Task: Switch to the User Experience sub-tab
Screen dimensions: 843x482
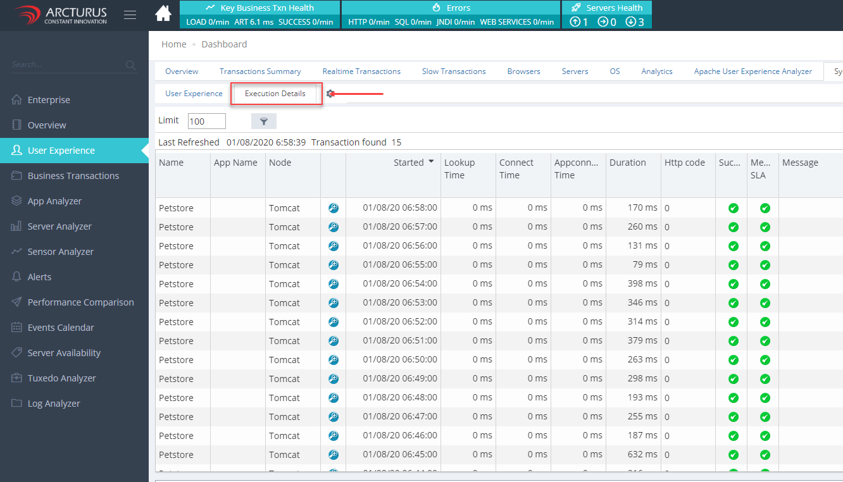Action: (x=194, y=94)
